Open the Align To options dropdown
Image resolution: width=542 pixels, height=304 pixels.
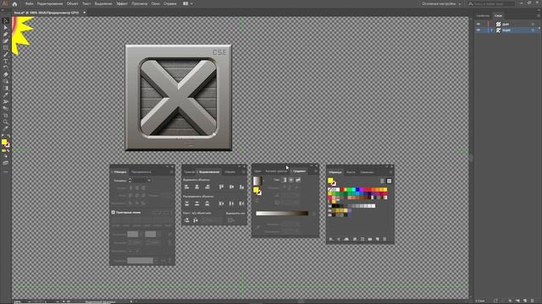click(231, 220)
